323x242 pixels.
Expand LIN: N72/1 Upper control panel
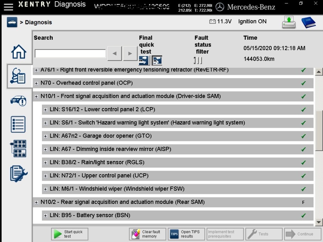click(45, 176)
